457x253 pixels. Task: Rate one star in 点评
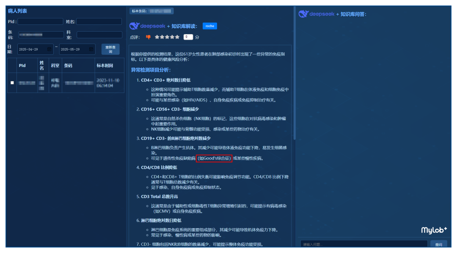[157, 37]
